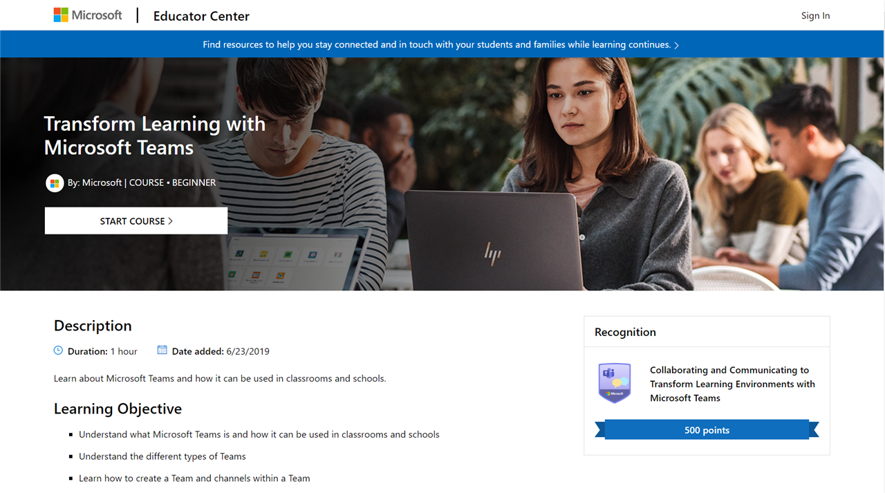Click the calendar icon beside Date added

pyautogui.click(x=162, y=351)
